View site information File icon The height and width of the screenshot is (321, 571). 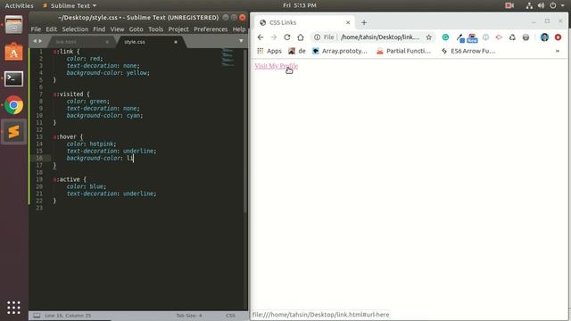[324, 37]
